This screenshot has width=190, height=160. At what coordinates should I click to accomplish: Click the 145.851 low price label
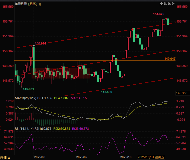[28, 89]
